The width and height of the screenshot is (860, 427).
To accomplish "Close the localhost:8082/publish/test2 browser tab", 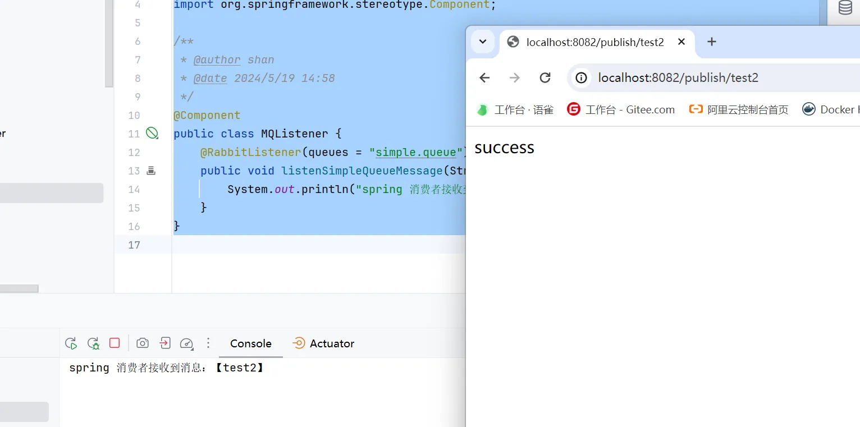I will tap(681, 42).
